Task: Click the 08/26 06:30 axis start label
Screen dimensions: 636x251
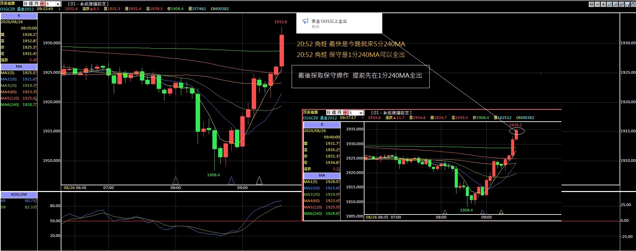Action: pyautogui.click(x=75, y=188)
